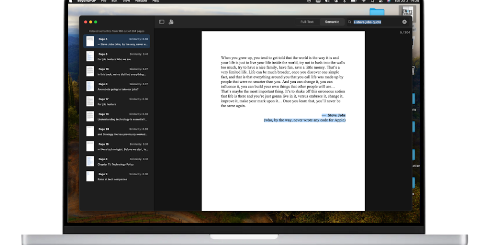Open the View menu
This screenshot has height=245, width=490.
point(126,1)
